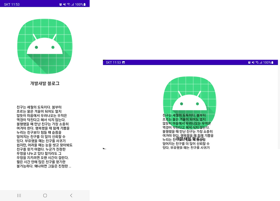This screenshot has width=280, height=201.
Task: Tap the Wi-Fi icon in portrait status bar
Action: [x=69, y=4]
